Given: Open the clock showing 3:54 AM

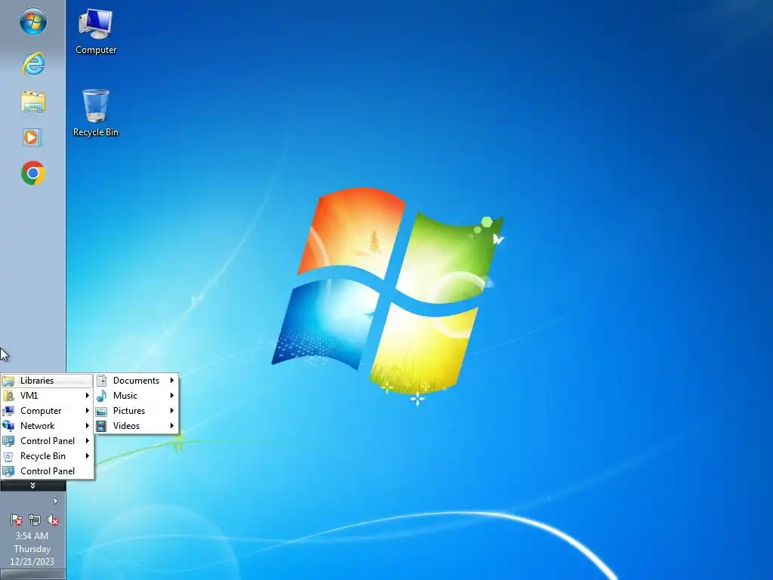Looking at the screenshot, I should 32,548.
